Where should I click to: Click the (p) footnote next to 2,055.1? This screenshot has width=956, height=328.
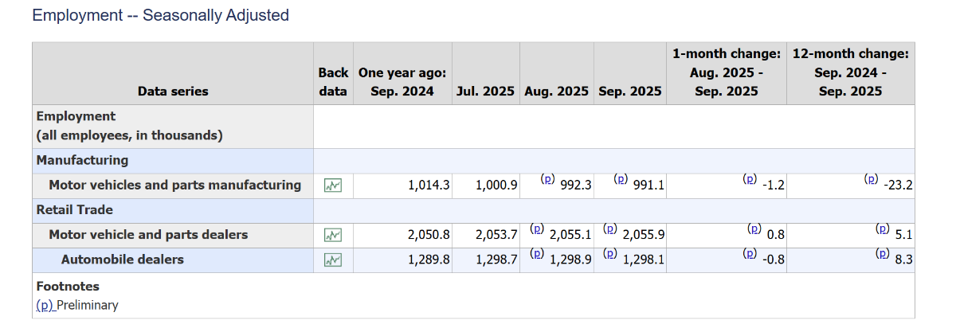pos(536,228)
